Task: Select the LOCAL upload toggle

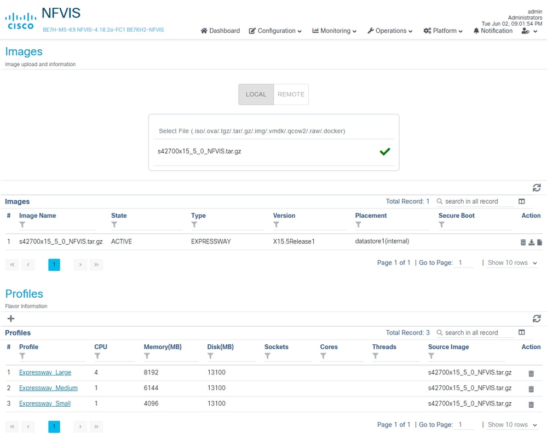Action: click(256, 94)
